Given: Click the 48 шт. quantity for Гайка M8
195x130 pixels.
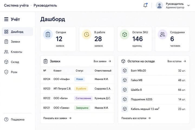Looking at the screenshot, I should (x=182, y=80).
